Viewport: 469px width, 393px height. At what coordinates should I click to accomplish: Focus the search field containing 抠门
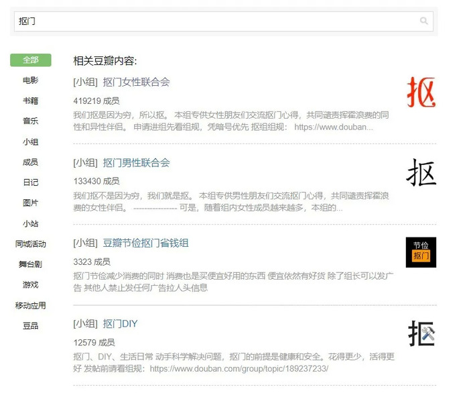[223, 21]
